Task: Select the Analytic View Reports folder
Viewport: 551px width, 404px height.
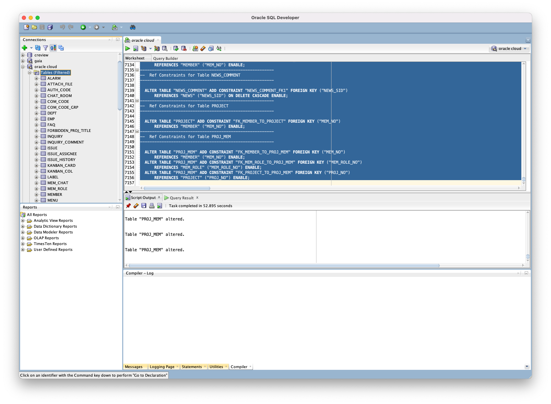Action: (53, 220)
